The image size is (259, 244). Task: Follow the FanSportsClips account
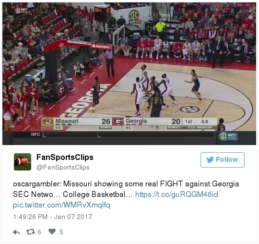coord(223,160)
